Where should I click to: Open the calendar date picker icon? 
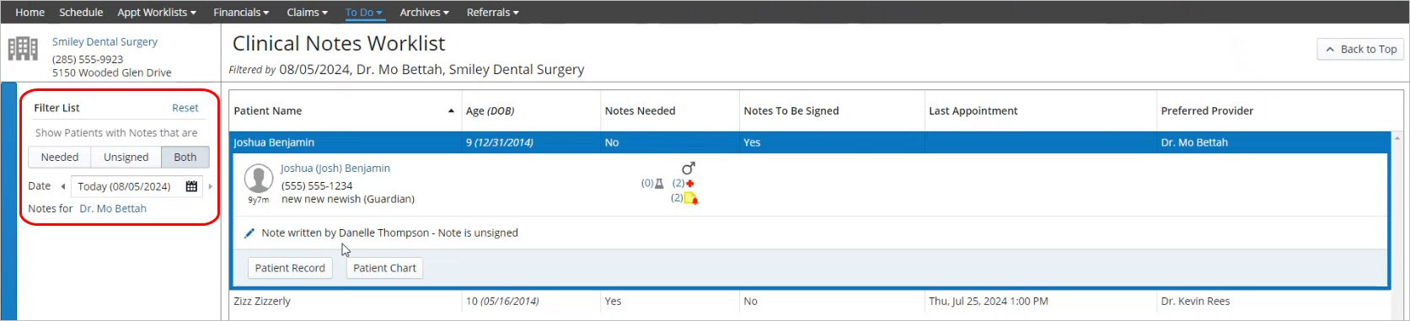191,186
